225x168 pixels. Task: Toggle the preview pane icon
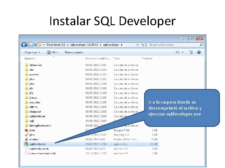click(x=191, y=52)
